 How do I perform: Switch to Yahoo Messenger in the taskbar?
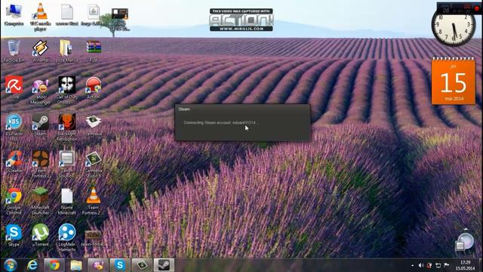[x=98, y=265]
